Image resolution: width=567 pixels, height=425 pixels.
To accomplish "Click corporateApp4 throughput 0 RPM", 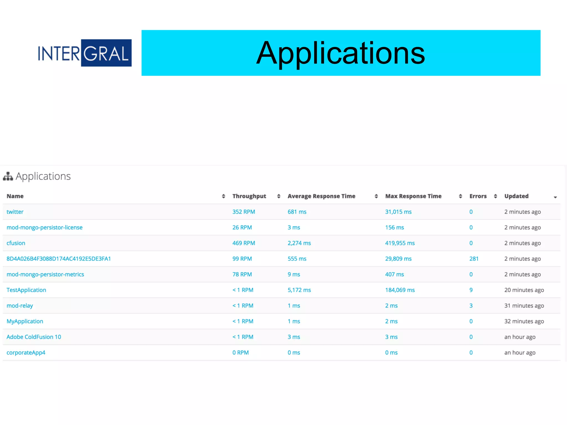I will coord(241,353).
